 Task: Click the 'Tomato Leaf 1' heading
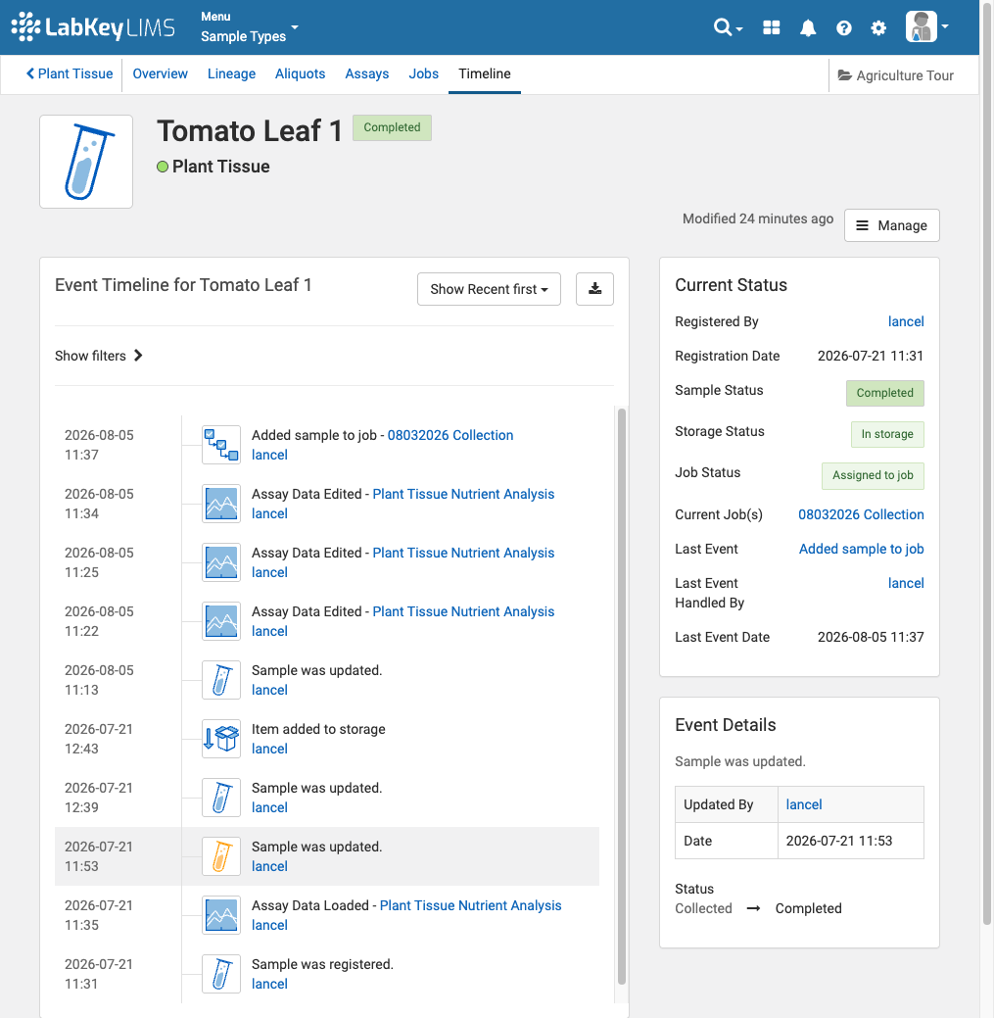click(x=249, y=130)
